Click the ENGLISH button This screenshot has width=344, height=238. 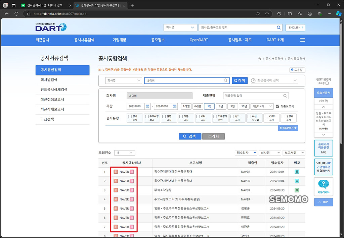coord(295,27)
